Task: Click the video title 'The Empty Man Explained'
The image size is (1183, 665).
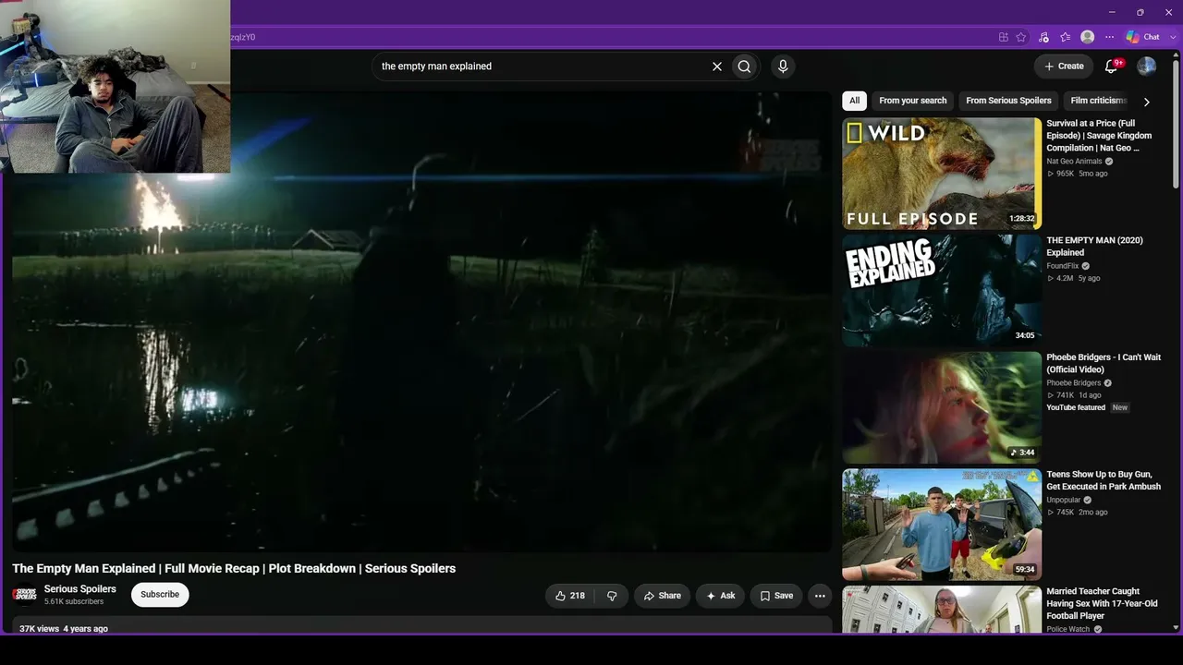Action: [x=234, y=568]
